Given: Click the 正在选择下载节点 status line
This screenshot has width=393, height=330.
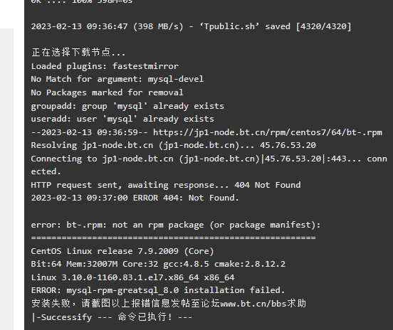Looking at the screenshot, I should [78, 53].
